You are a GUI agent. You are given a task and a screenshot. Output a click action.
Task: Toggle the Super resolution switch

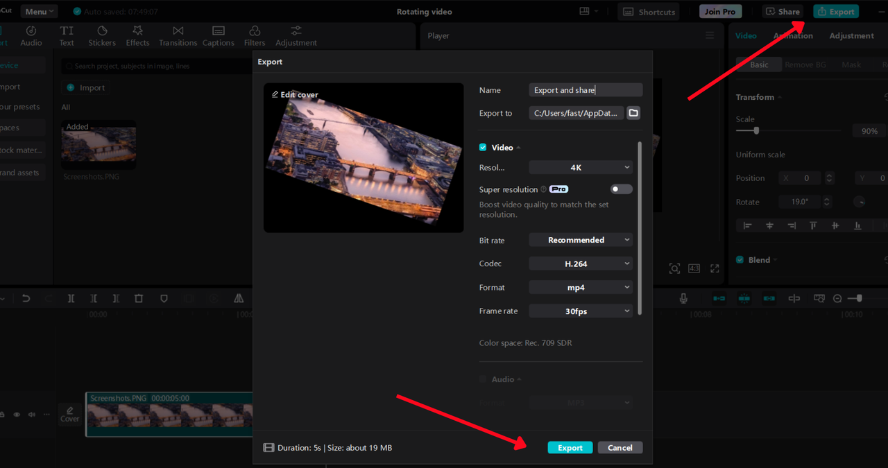click(621, 189)
